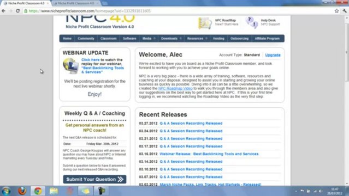Open the 03.07.2012 Q & A Session Recording
The width and height of the screenshot is (349, 196).
click(191, 177)
